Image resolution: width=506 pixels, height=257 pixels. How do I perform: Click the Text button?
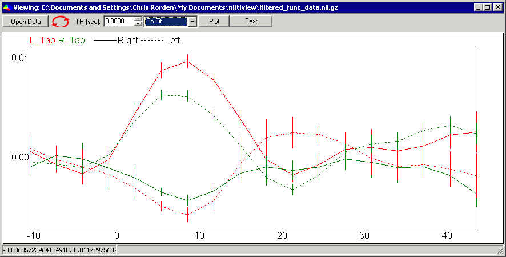click(251, 21)
